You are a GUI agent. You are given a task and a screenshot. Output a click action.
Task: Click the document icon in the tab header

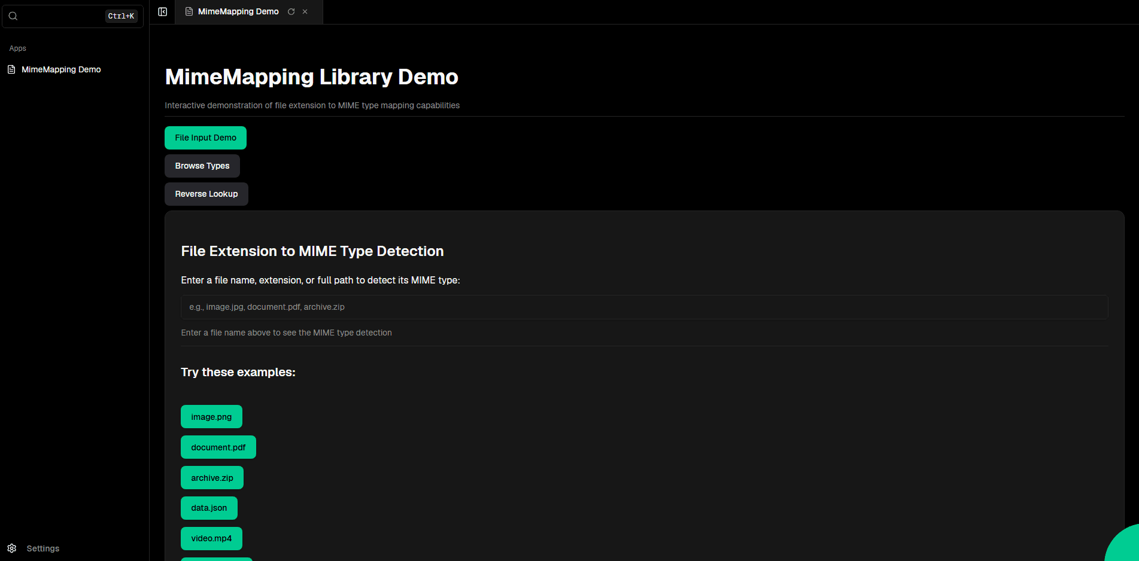189,12
